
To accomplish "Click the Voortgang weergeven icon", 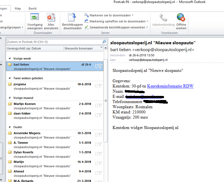I will point(35,17).
